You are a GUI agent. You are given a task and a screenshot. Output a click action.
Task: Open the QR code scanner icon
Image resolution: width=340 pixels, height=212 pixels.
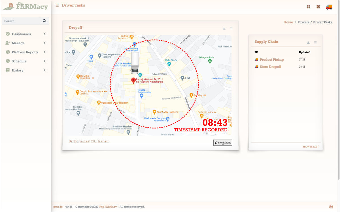[309, 7]
